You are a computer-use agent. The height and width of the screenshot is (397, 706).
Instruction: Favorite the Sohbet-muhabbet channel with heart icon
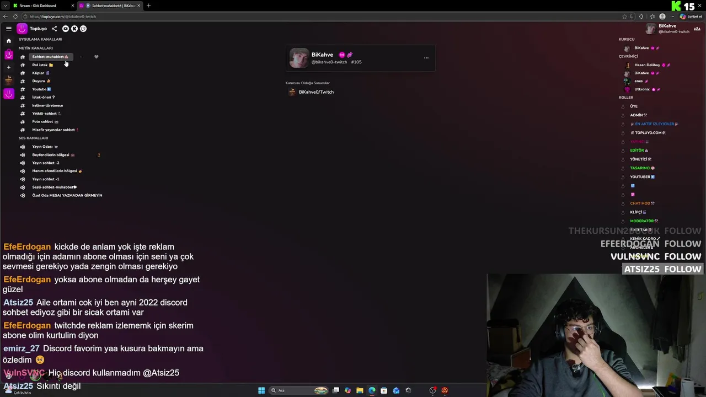pyautogui.click(x=96, y=57)
